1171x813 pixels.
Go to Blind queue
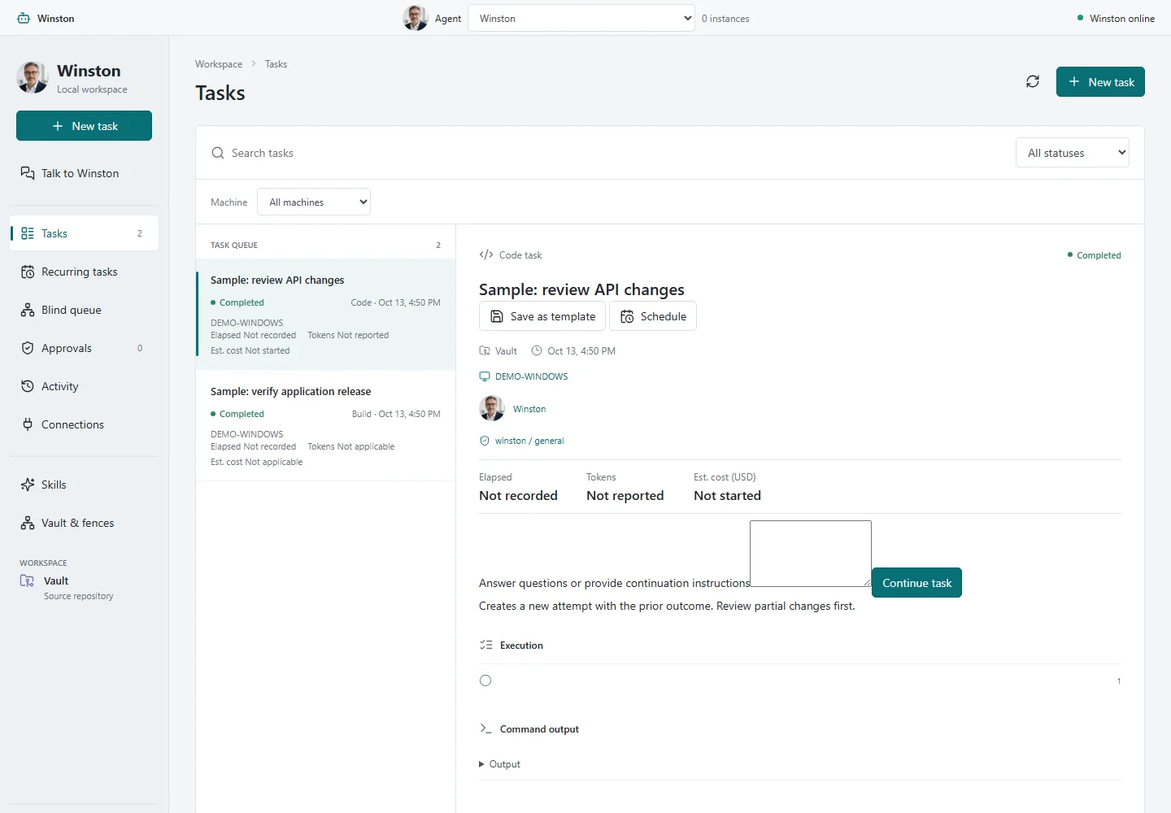point(84,310)
